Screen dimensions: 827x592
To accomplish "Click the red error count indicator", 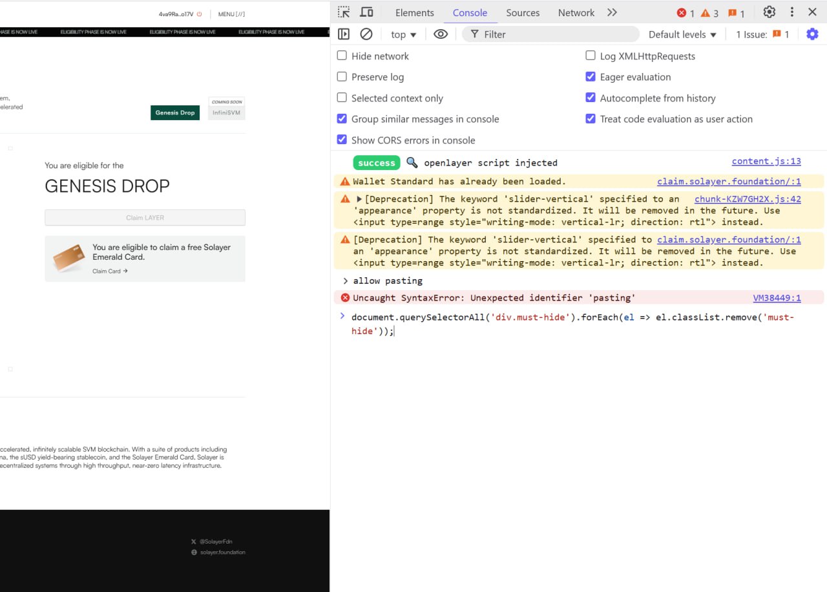I will point(686,13).
